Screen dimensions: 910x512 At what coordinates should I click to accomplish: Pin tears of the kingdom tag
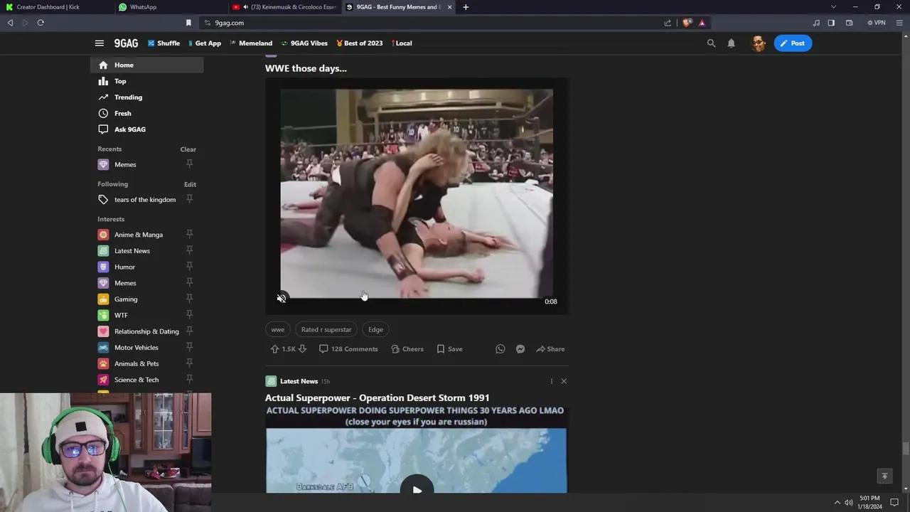pyautogui.click(x=189, y=199)
